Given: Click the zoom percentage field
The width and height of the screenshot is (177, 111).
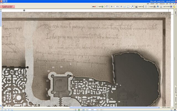Looking at the screenshot, I should 117,7.
